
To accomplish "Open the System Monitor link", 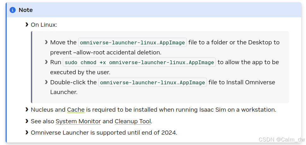I will pyautogui.click(x=78, y=121).
